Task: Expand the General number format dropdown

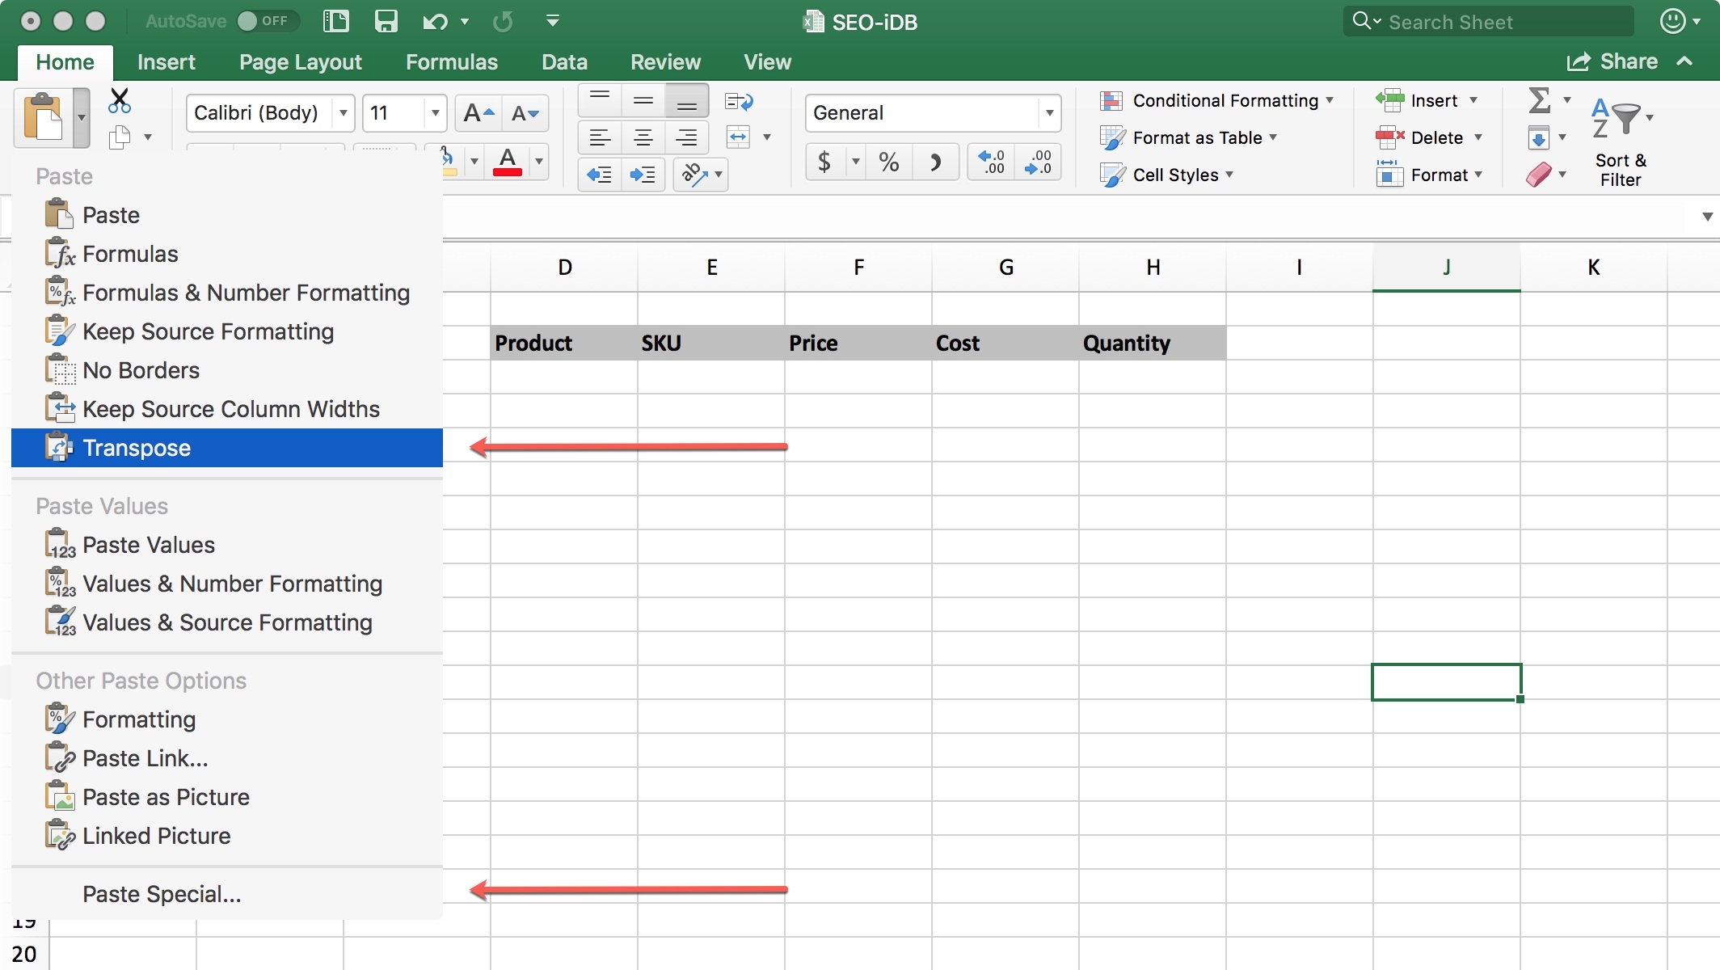Action: [x=1049, y=113]
